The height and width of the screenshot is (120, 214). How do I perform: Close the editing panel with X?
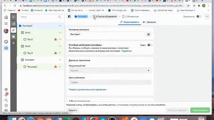(13, 17)
